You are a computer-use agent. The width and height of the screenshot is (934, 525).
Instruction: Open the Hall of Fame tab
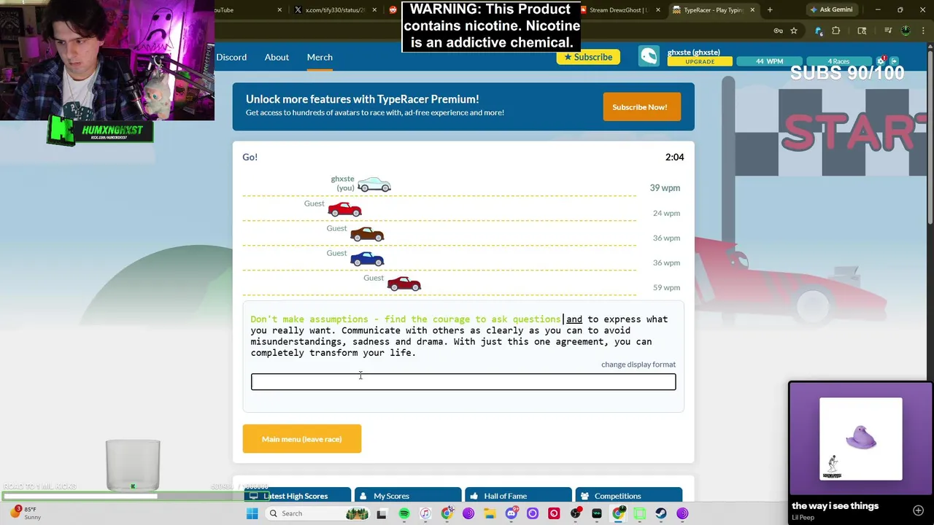pyautogui.click(x=518, y=496)
